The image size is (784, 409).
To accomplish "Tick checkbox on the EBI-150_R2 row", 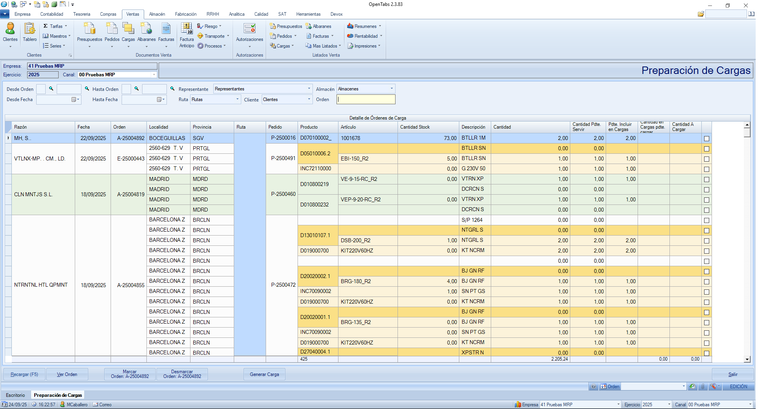I will pyautogui.click(x=706, y=159).
